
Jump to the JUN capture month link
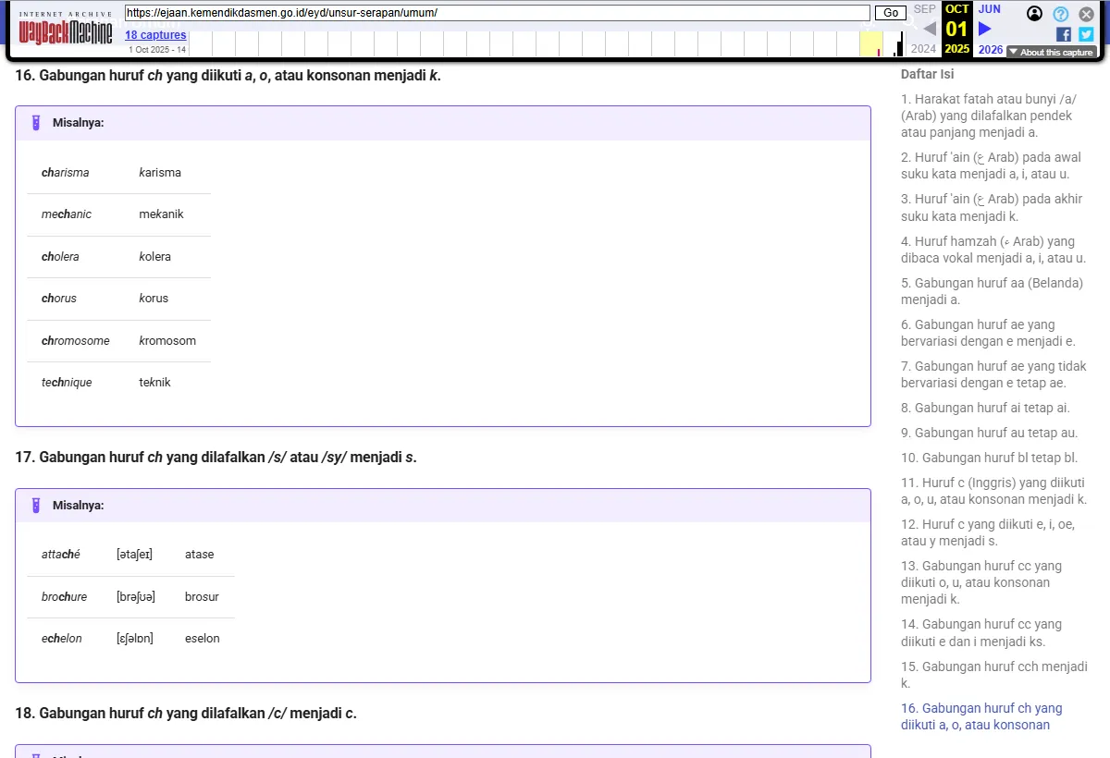pyautogui.click(x=990, y=9)
